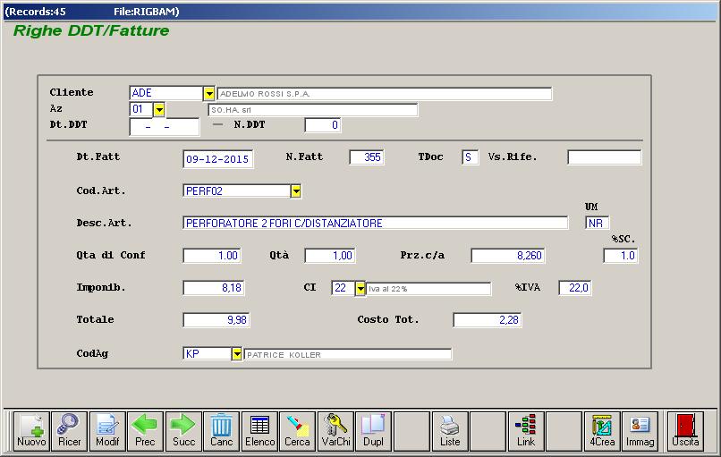721x457 pixels.
Task: Click the Nuovo new record icon
Action: click(31, 431)
